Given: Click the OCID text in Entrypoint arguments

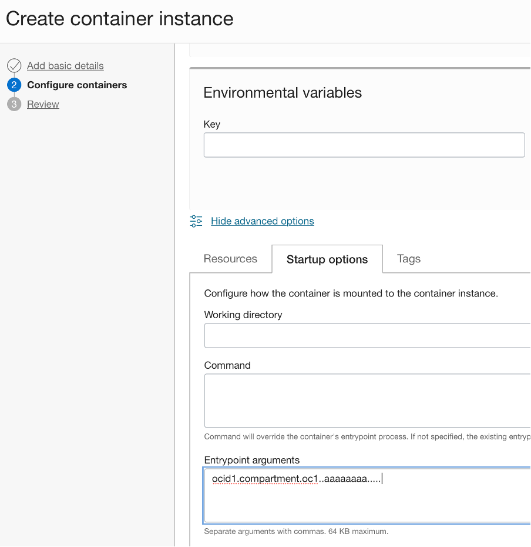Looking at the screenshot, I should [297, 479].
